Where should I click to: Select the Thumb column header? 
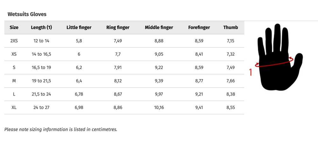coord(231,27)
